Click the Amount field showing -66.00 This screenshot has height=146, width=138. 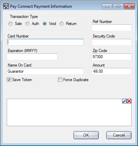112,71
